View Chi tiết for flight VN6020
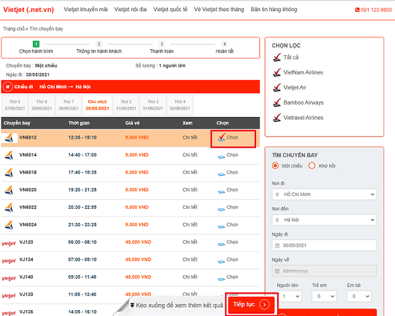 point(190,190)
